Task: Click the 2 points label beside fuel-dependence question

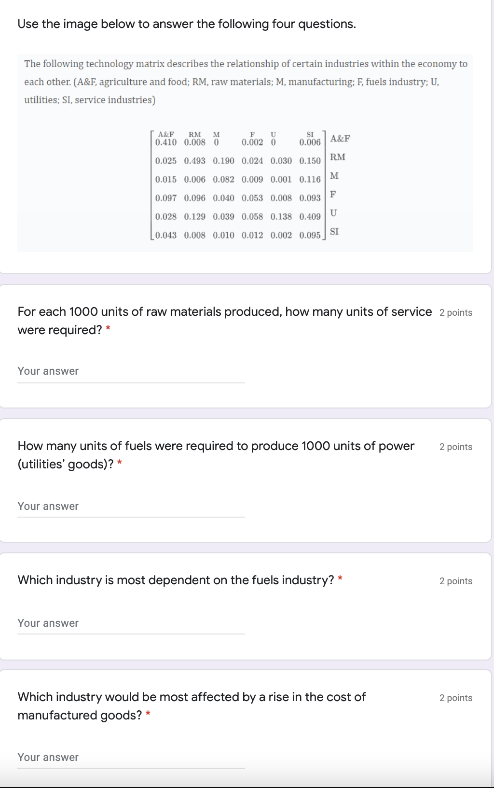Action: 456,581
